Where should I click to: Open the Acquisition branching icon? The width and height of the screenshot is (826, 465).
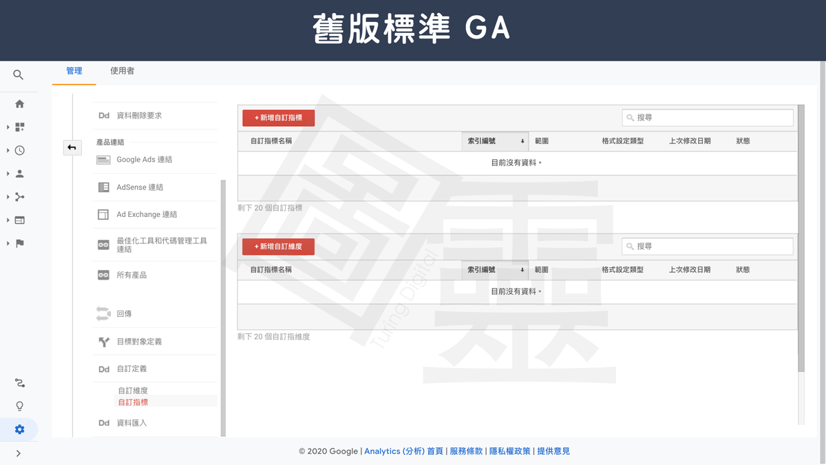pyautogui.click(x=19, y=197)
